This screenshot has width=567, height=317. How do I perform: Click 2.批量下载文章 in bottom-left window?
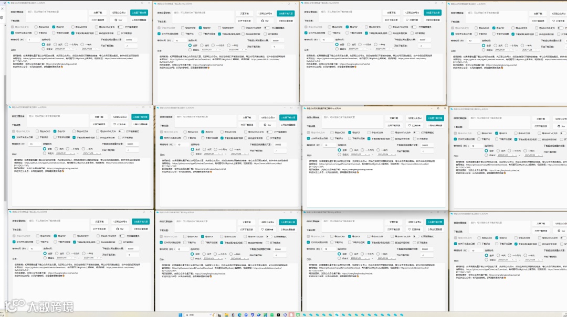tap(141, 222)
